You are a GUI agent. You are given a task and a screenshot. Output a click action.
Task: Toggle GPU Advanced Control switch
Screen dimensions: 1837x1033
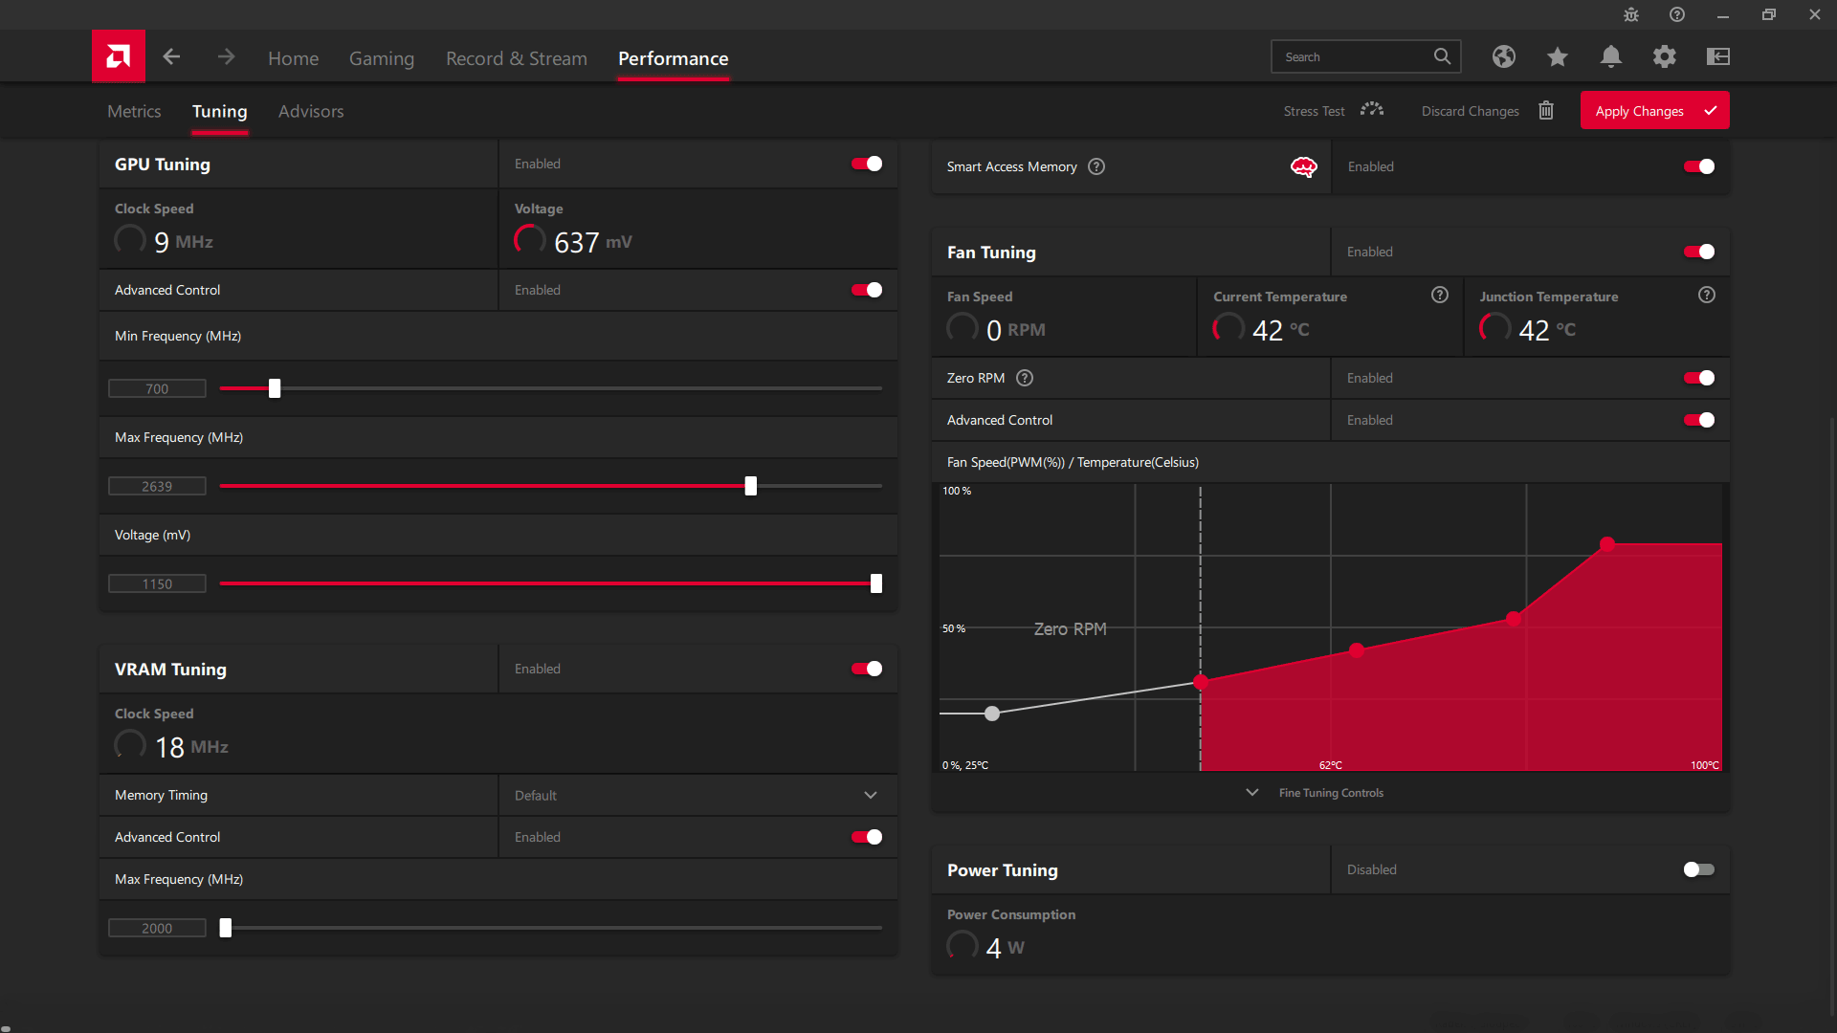pyautogui.click(x=867, y=290)
